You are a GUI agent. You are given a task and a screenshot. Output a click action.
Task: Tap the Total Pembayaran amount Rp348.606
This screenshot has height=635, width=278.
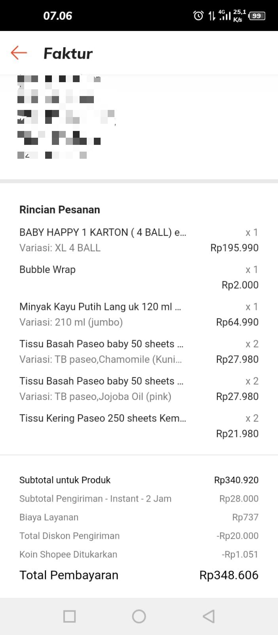228,575
